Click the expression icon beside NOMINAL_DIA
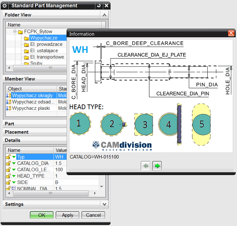237x226 pixels. click(14, 188)
